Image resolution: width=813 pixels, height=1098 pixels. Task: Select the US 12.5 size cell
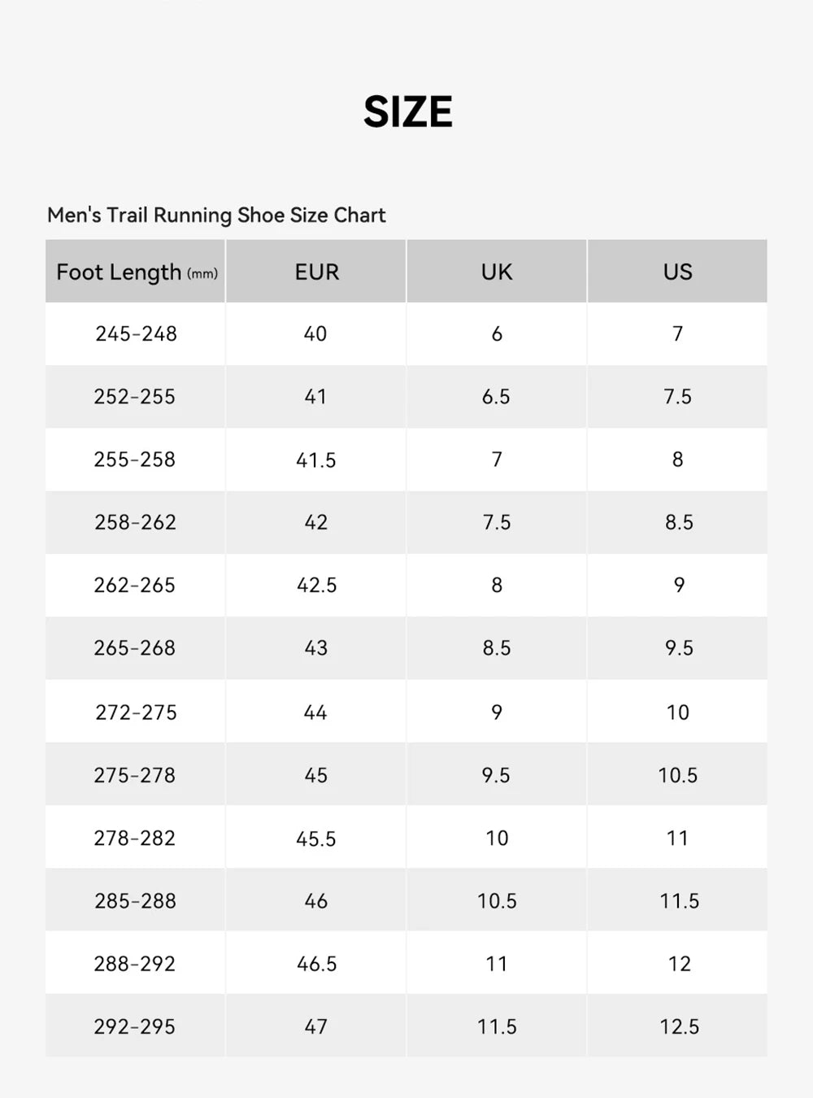pyautogui.click(x=679, y=1027)
